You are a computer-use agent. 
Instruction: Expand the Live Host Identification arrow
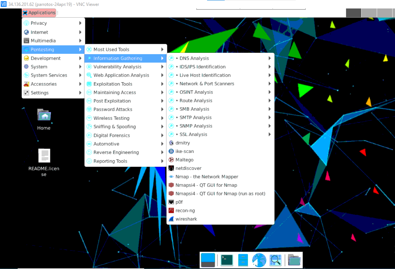click(x=270, y=75)
